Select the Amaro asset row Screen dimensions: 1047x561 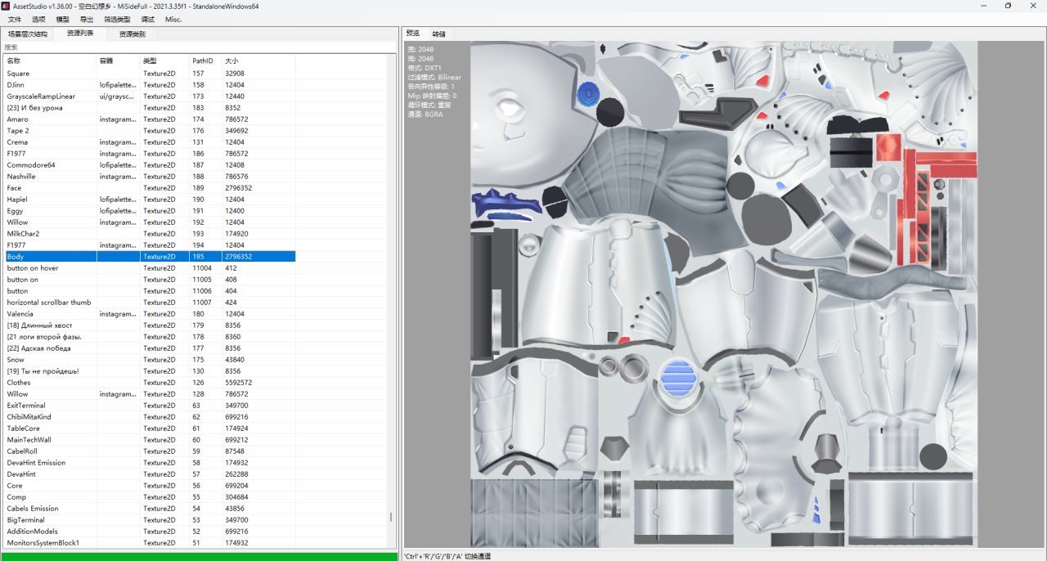coord(150,119)
